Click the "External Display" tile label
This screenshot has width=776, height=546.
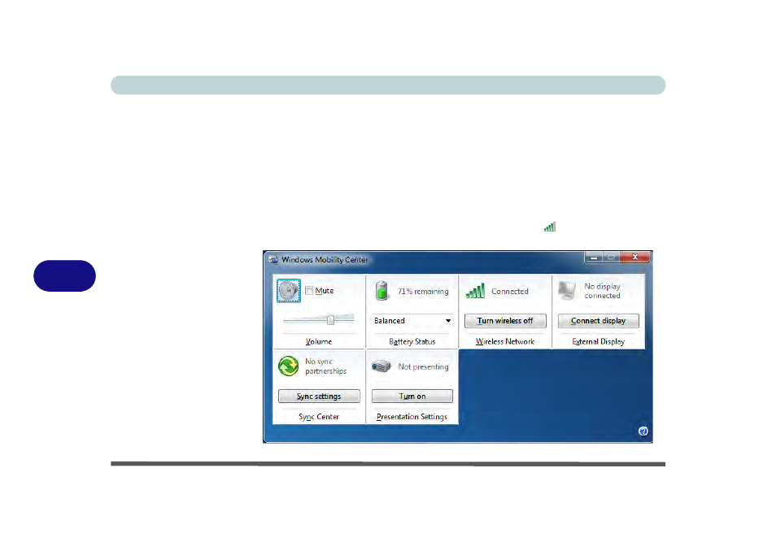tap(599, 341)
